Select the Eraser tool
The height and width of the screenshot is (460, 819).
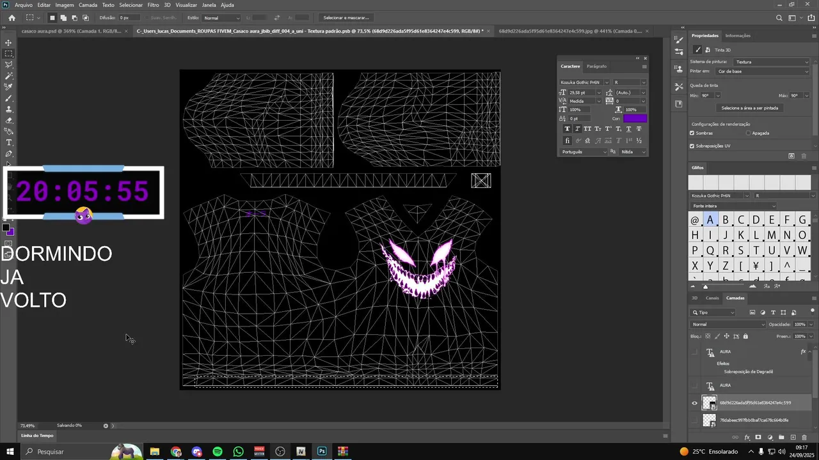[9, 120]
